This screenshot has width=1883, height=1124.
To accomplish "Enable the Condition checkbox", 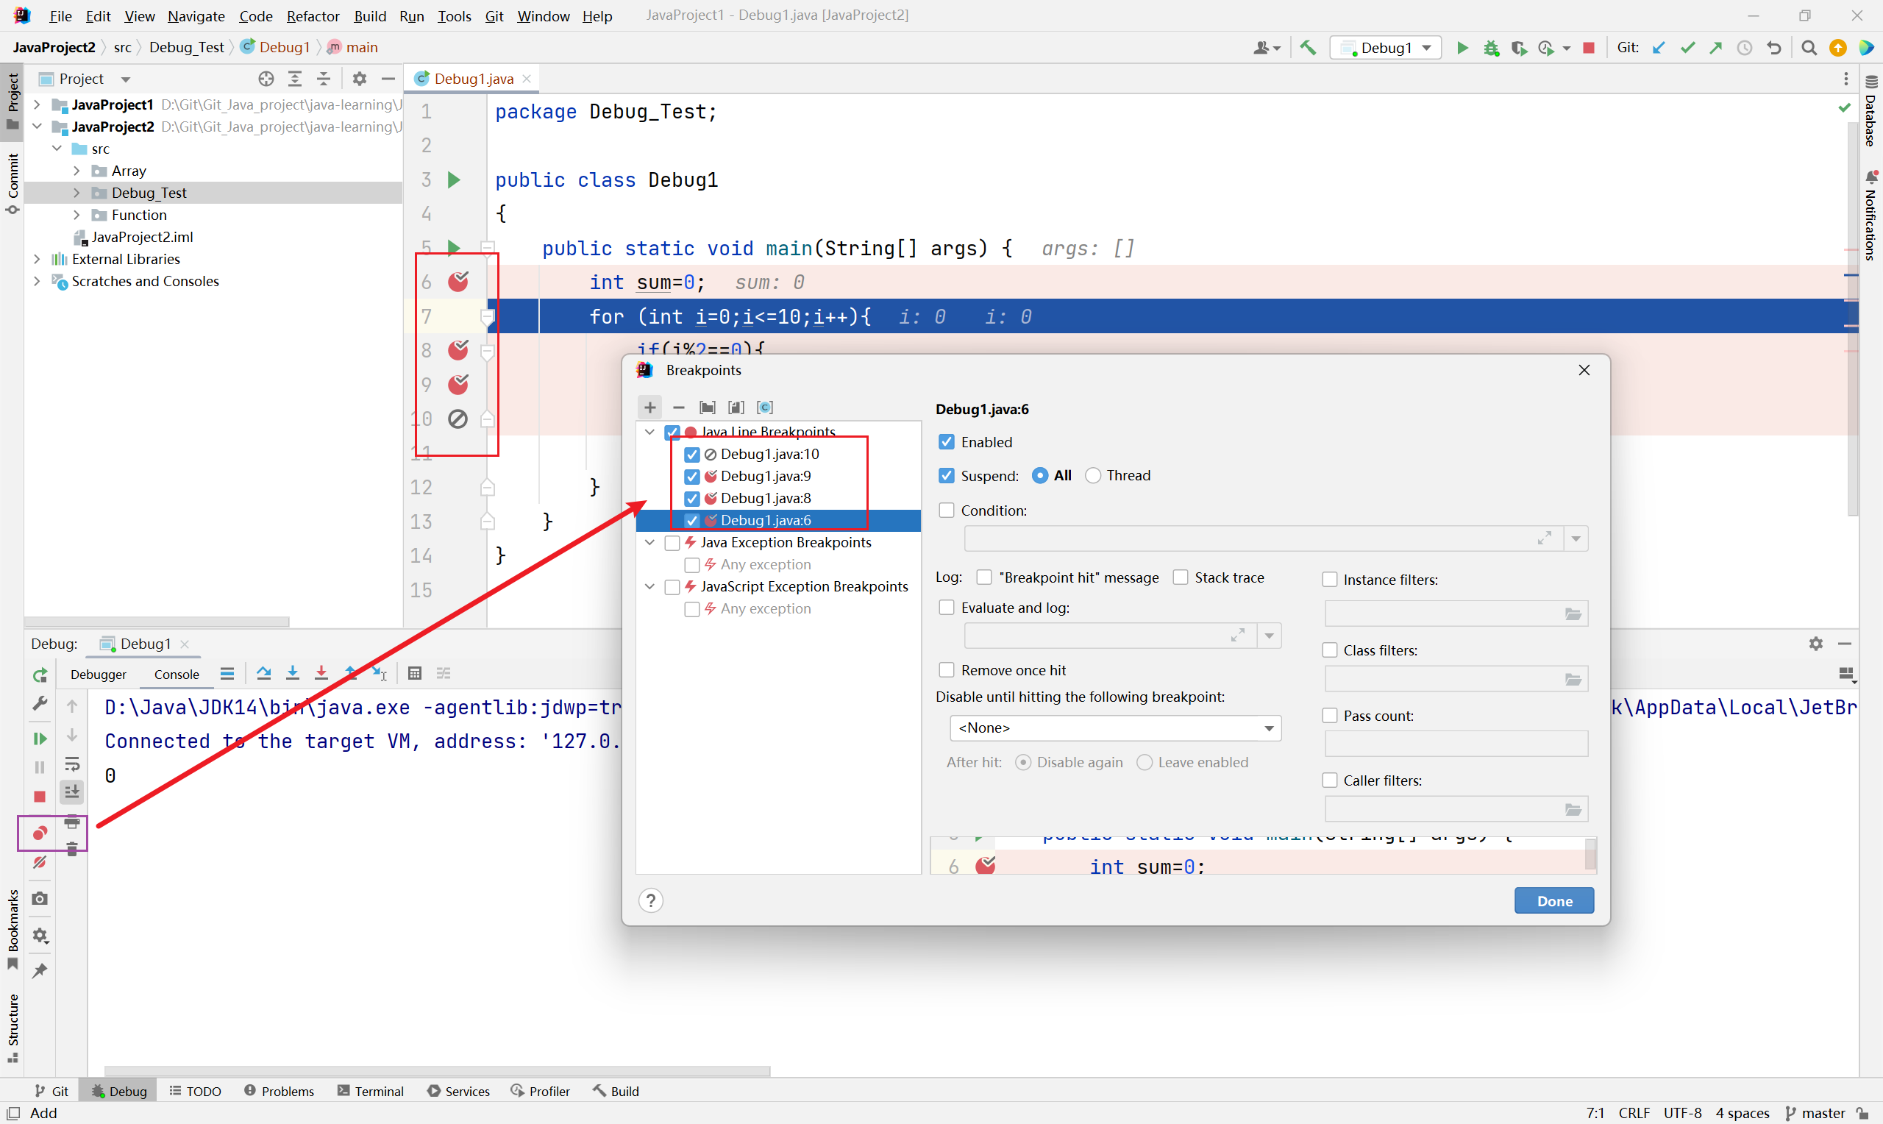I will tap(947, 510).
